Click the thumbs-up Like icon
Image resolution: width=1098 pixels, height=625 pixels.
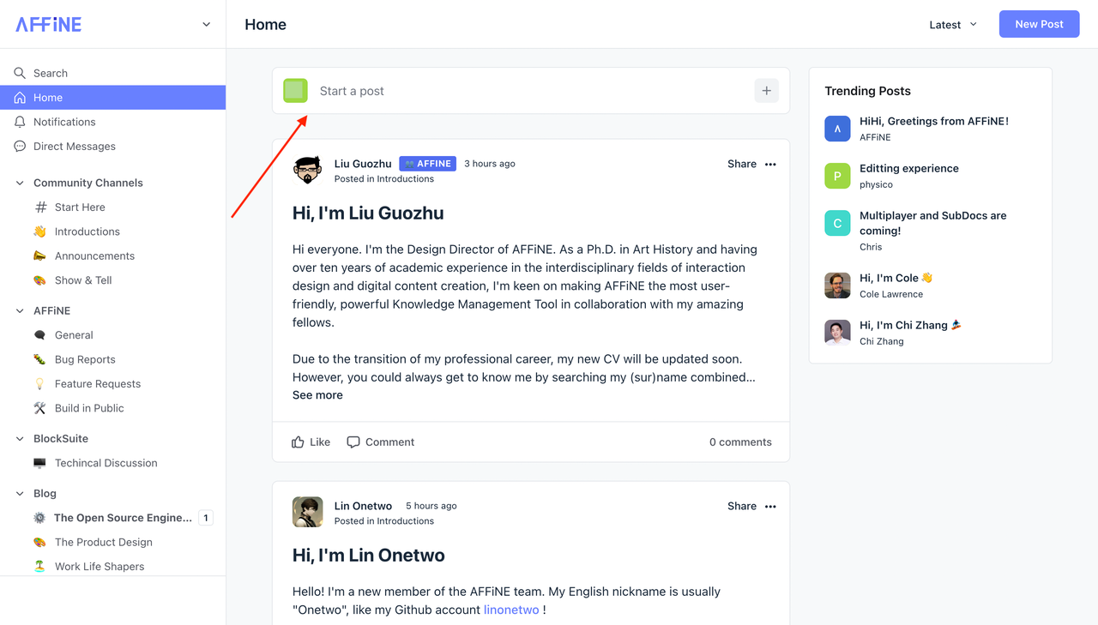[298, 442]
